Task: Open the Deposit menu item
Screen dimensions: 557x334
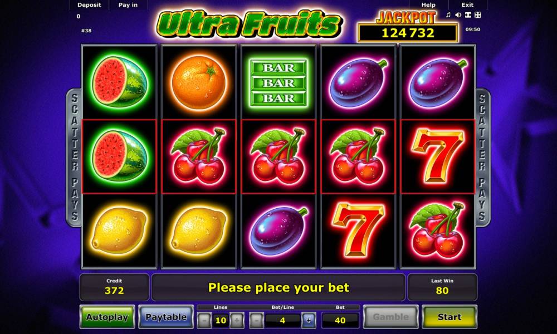Action: (x=89, y=5)
